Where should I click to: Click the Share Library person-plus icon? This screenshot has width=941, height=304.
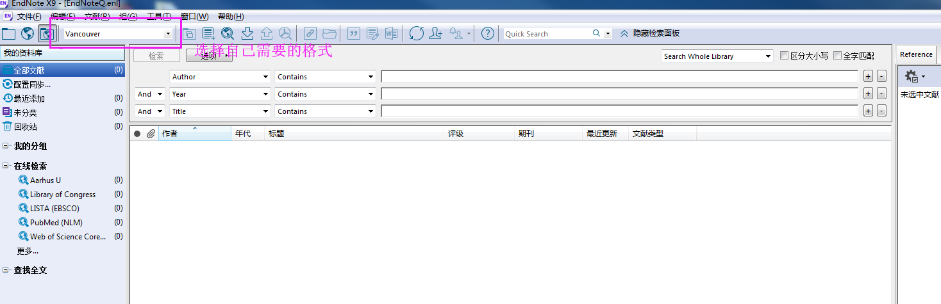(436, 33)
